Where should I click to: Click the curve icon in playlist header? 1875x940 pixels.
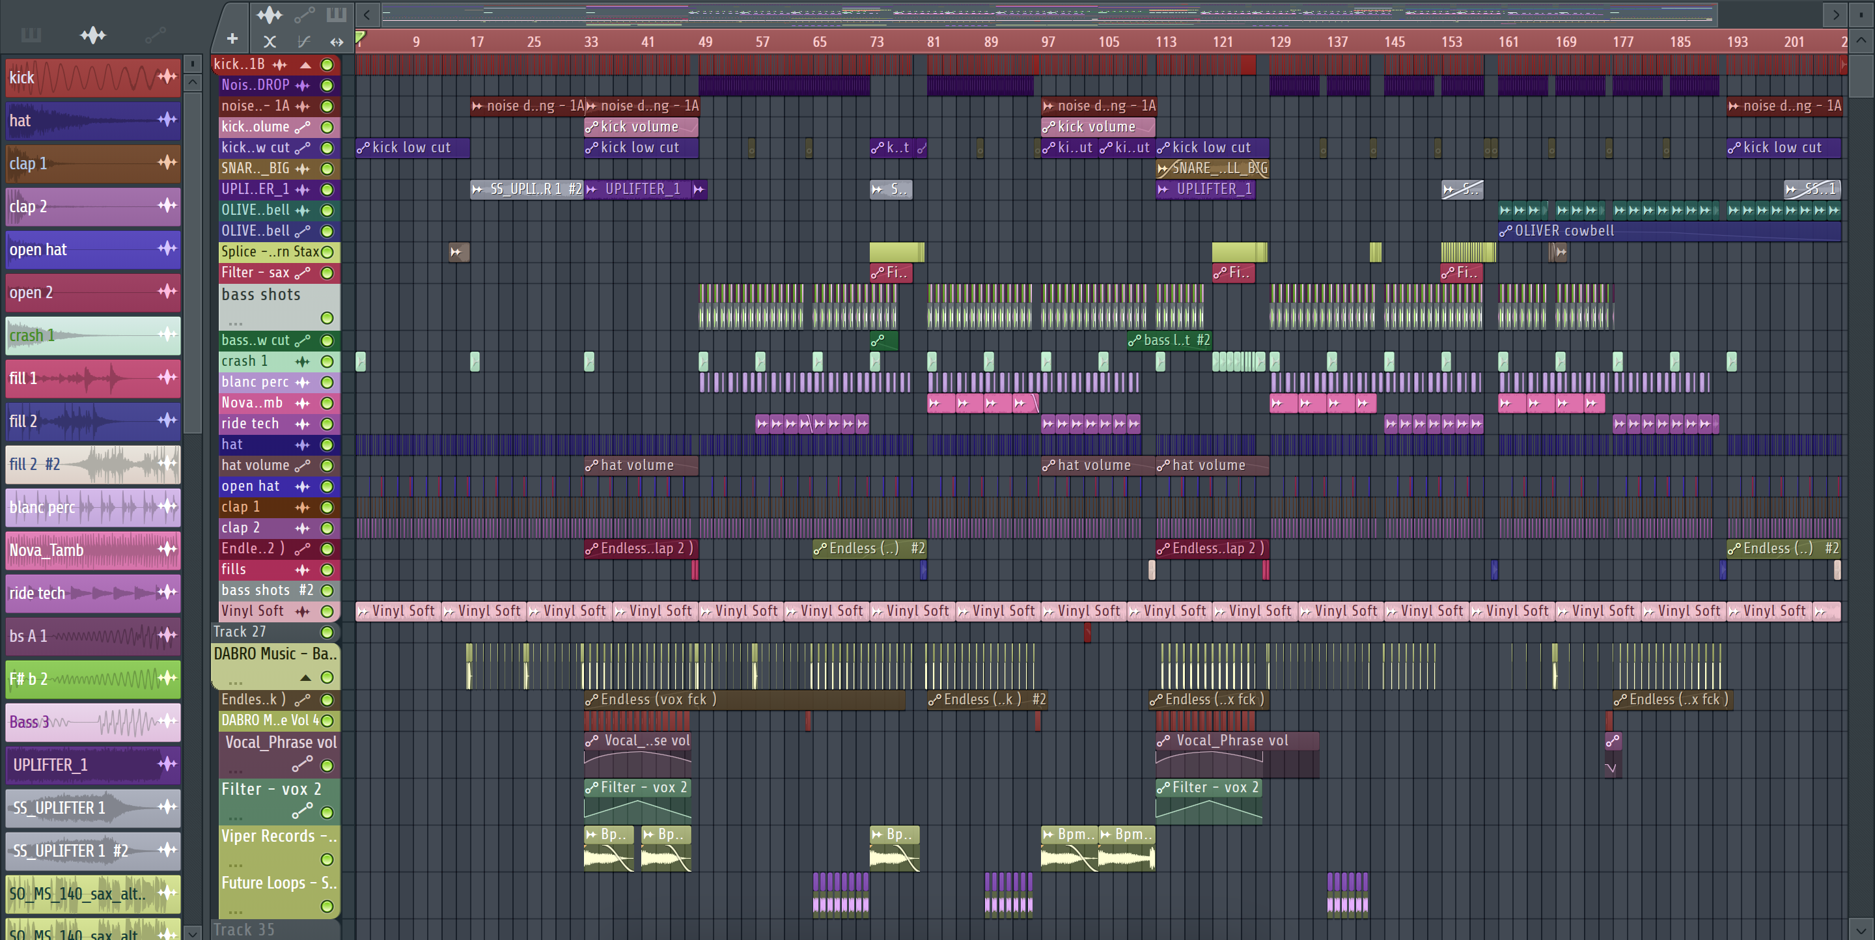pyautogui.click(x=303, y=42)
